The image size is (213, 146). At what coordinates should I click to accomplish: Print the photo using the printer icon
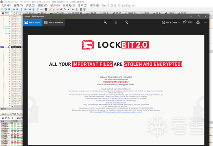(198, 22)
